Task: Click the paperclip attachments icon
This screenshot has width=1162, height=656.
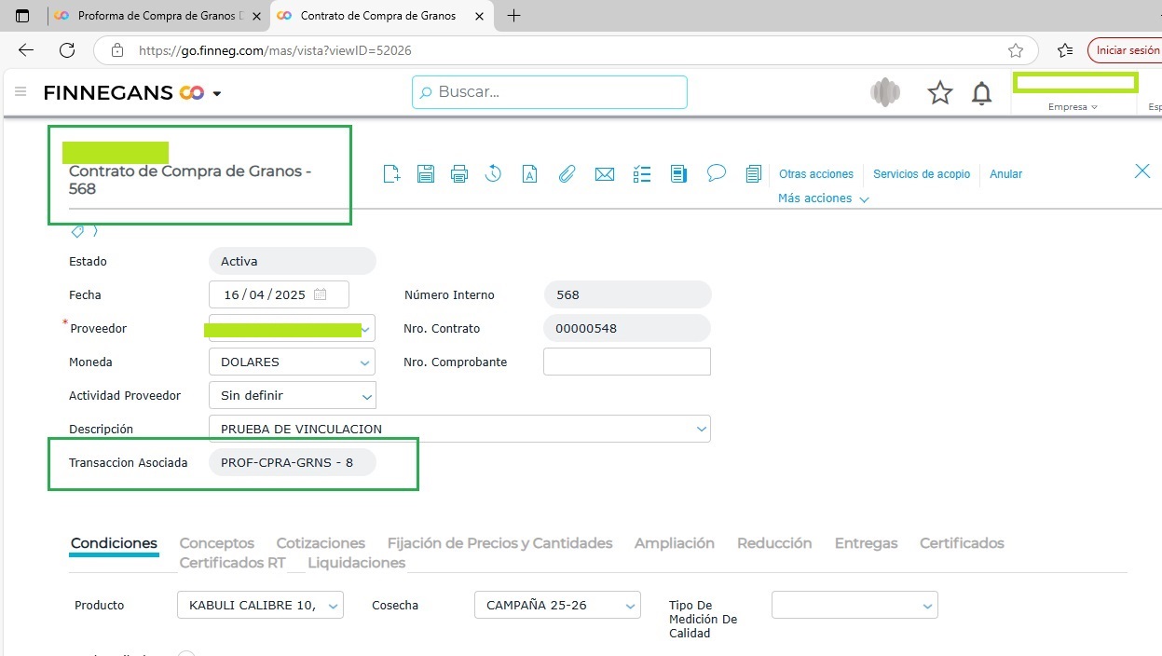Action: point(567,174)
